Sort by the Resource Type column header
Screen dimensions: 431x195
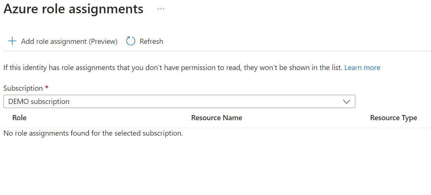[393, 118]
